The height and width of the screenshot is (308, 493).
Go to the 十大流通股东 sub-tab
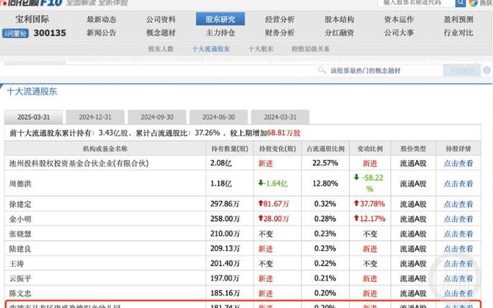(211, 49)
